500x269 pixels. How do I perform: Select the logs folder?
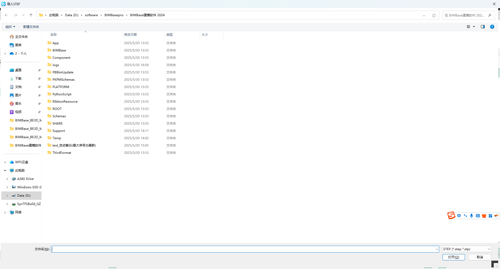click(56, 65)
